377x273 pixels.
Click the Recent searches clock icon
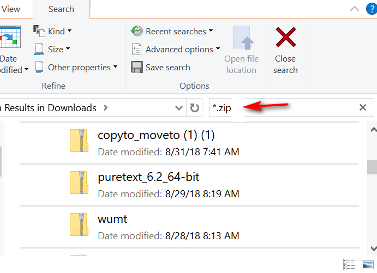click(137, 31)
